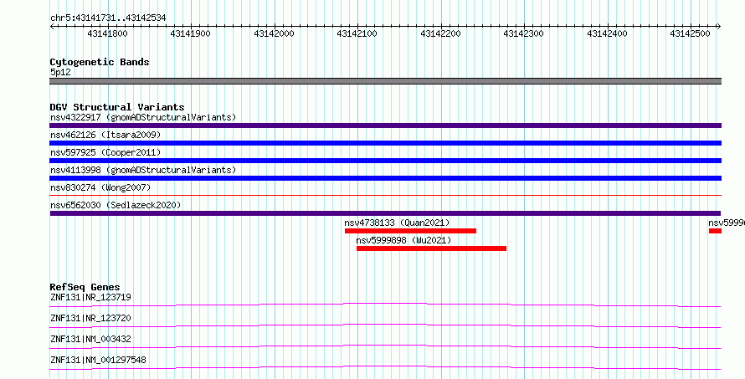Click the nsv4322917 gnomAD structural variant bar
This screenshot has height=379, width=745.
pos(385,125)
